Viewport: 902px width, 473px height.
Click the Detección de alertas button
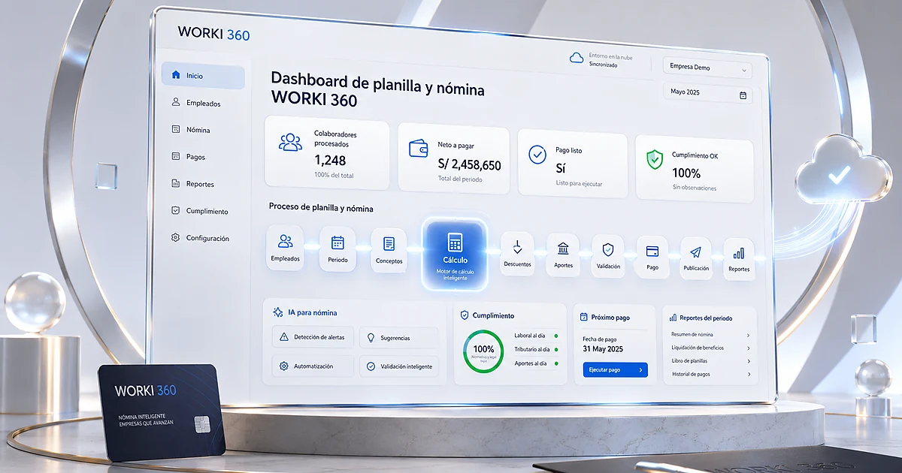point(313,337)
